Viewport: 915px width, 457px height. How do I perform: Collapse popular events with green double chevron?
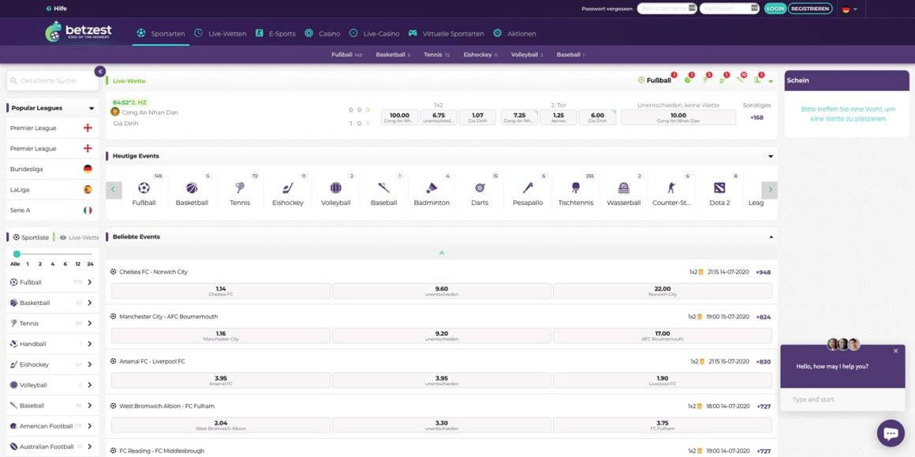441,253
